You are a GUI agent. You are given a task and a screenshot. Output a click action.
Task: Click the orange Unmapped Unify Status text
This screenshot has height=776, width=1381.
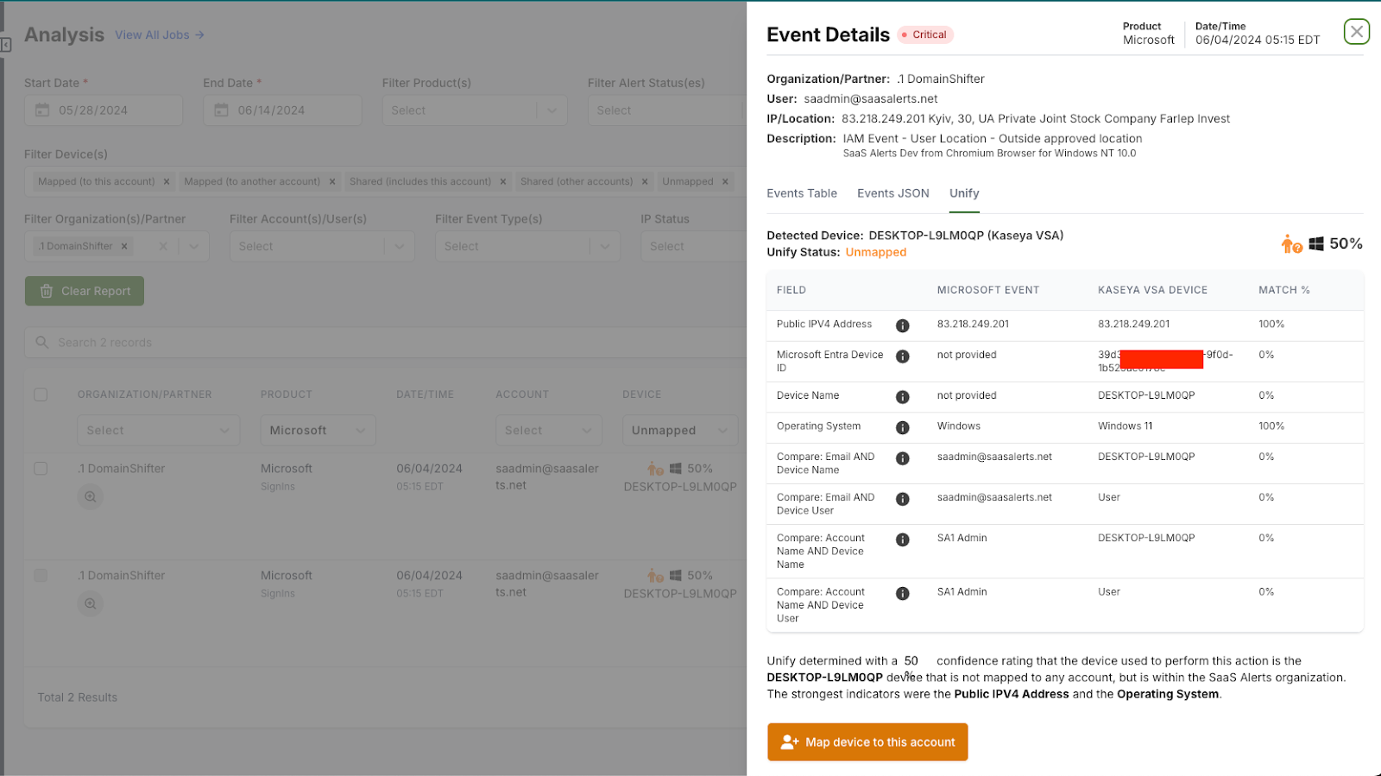(876, 252)
